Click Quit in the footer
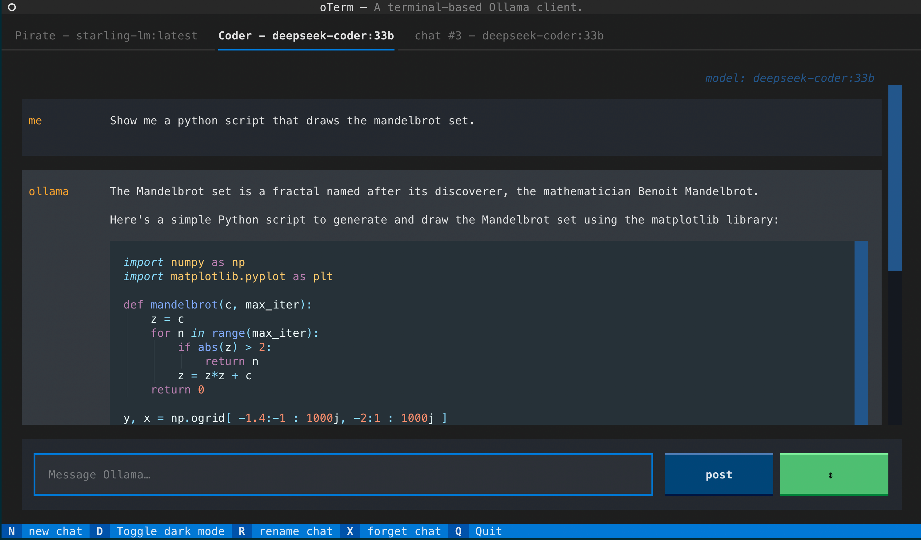This screenshot has width=921, height=540. (489, 531)
